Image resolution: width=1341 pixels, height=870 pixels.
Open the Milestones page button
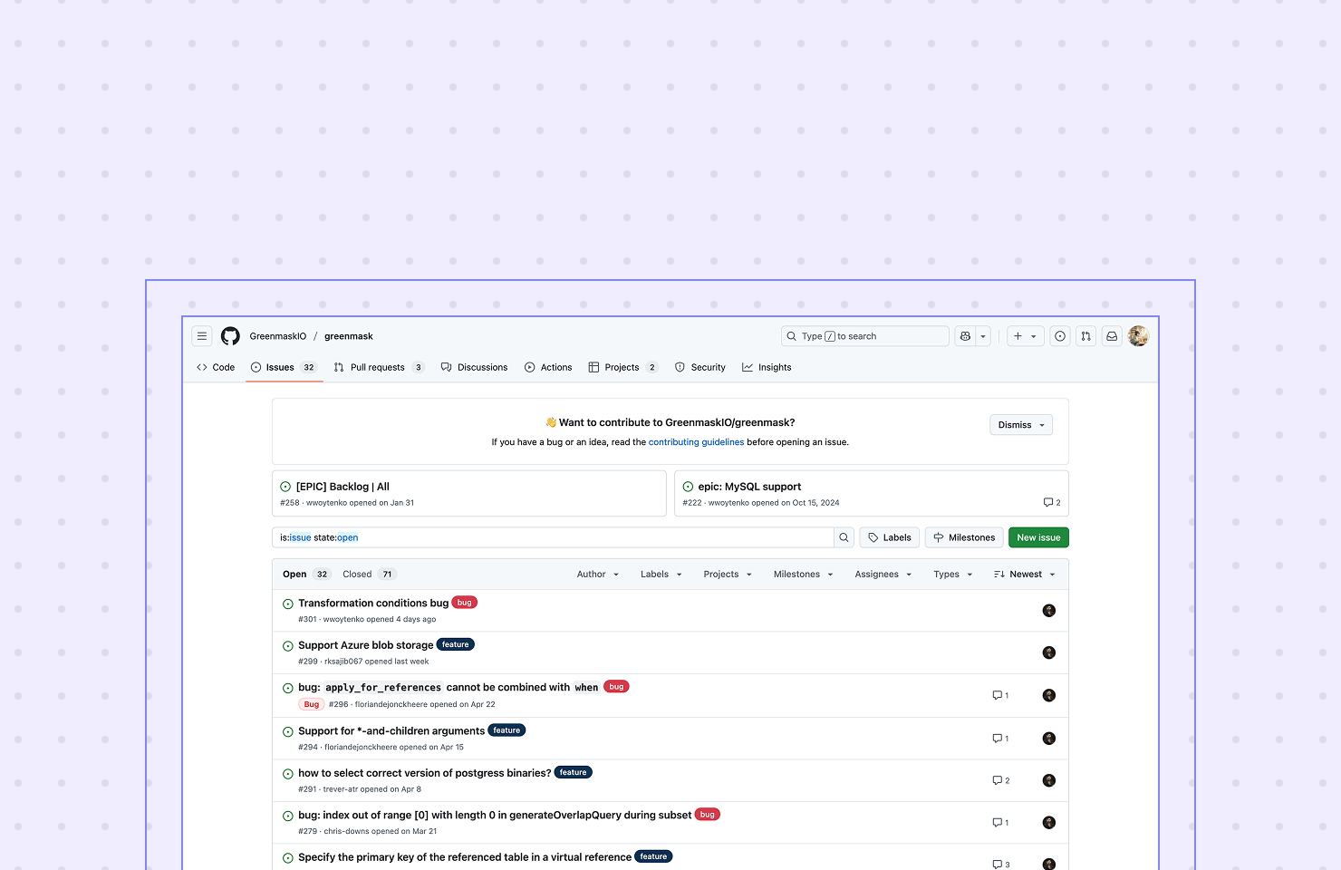coord(964,537)
